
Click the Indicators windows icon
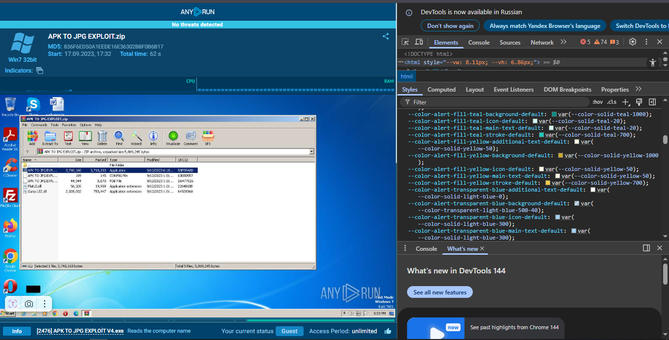[40, 71]
